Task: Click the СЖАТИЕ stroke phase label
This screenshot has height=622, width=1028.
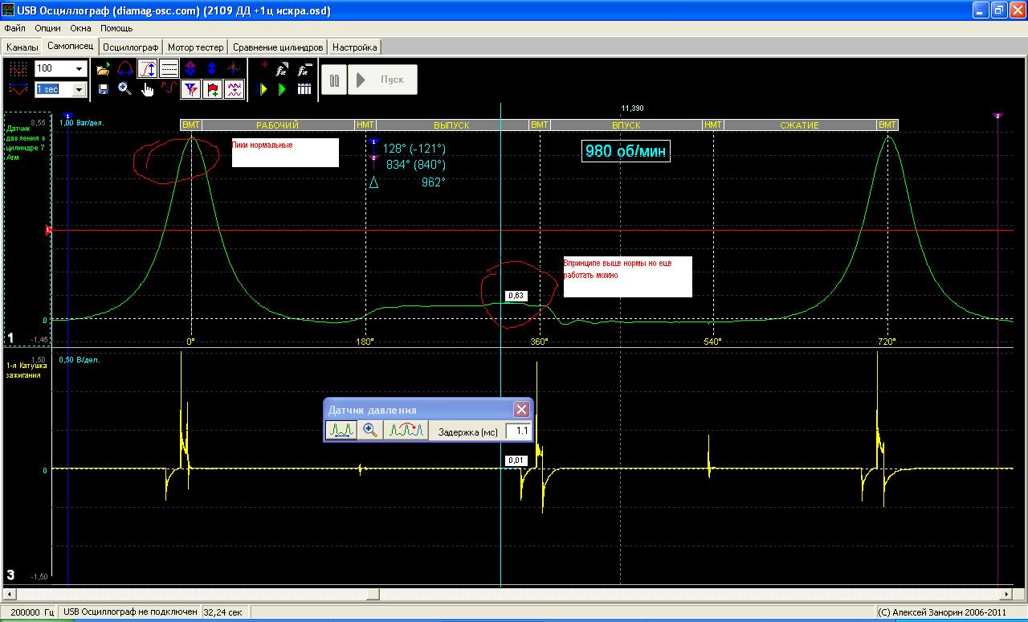Action: pos(800,125)
